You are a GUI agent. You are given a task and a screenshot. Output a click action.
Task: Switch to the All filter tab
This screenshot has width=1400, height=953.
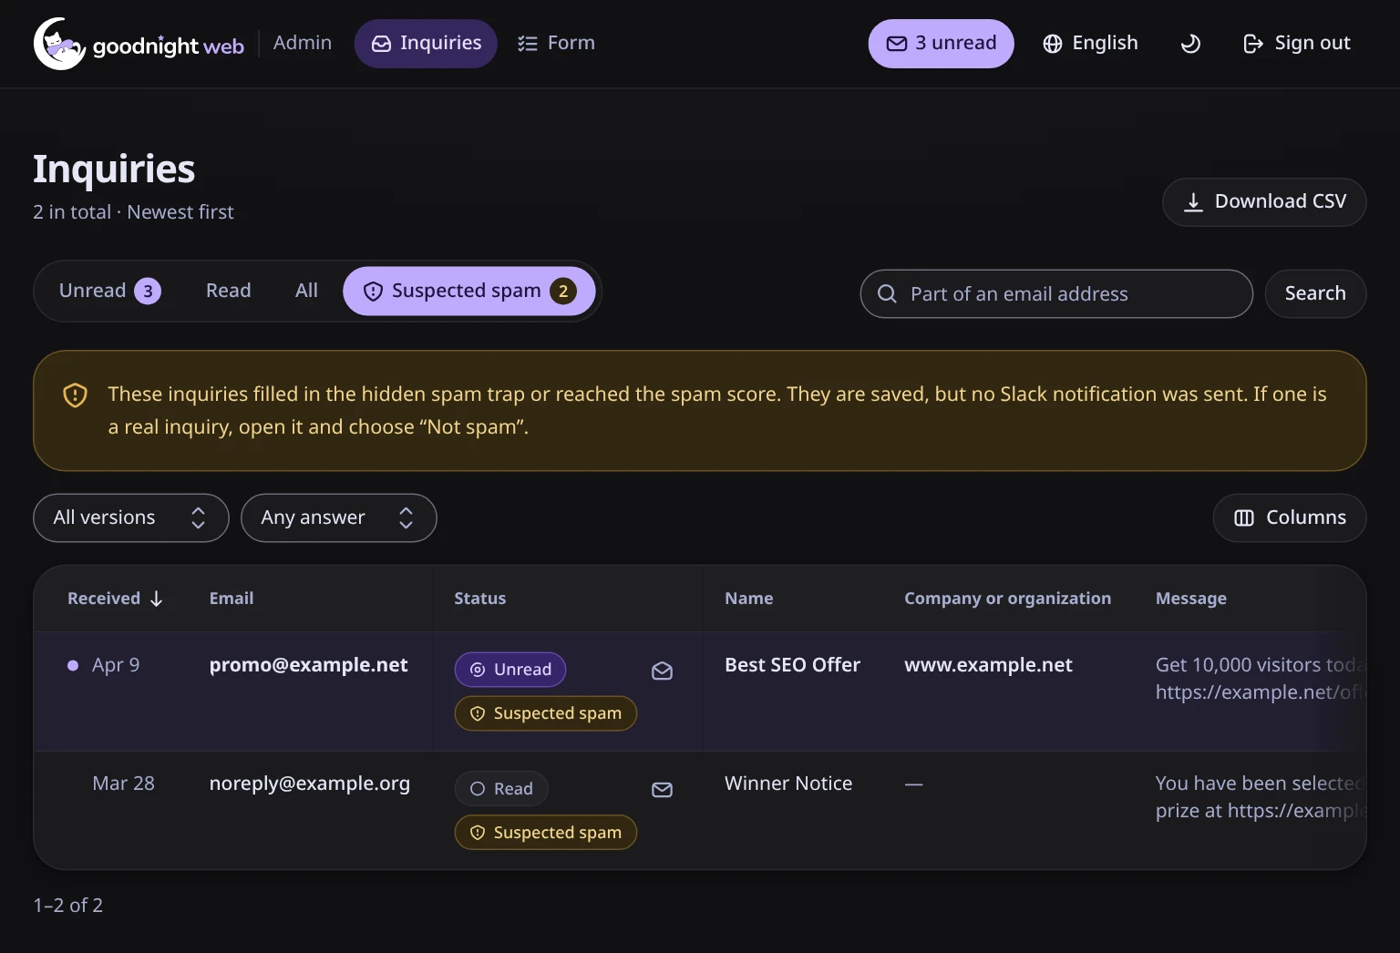pos(306,291)
